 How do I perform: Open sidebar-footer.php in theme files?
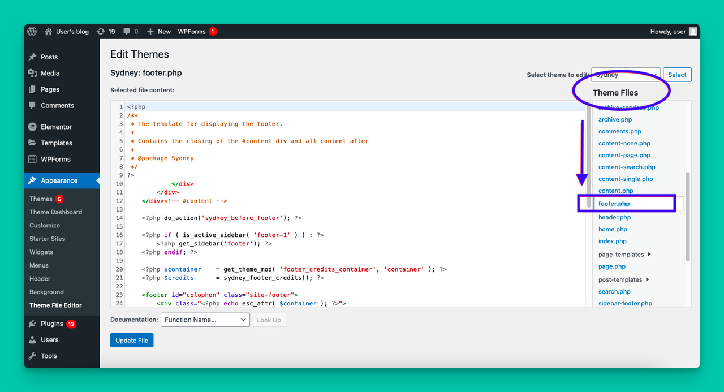click(x=625, y=303)
